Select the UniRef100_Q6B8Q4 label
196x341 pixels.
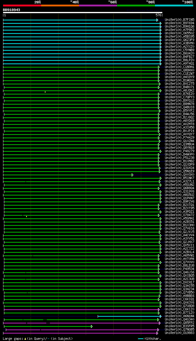pyautogui.click(x=179, y=188)
